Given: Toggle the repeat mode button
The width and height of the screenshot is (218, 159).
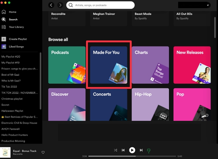Looking at the screenshot, I should point(149,150).
